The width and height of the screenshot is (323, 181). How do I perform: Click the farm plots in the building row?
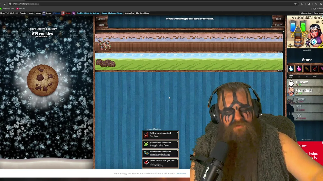tap(105, 63)
